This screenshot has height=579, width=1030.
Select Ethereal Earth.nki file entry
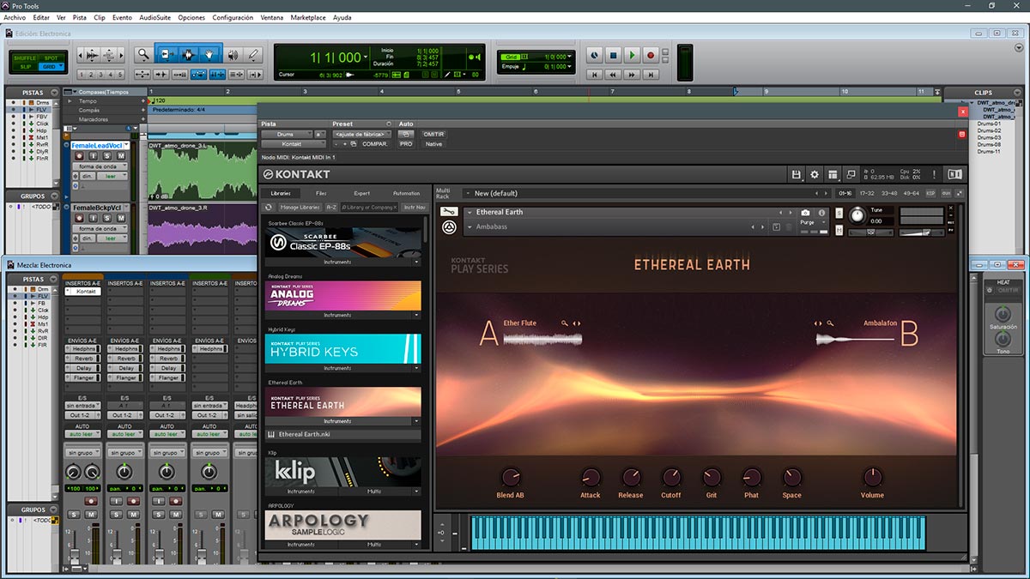tap(343, 434)
